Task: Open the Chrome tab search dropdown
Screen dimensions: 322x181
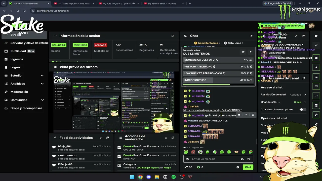Action: pos(4,4)
